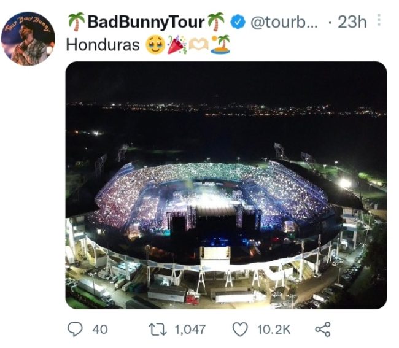Viewport: 399px width, 348px height.
Task: Click the reply speech bubble icon
Action: [74, 330]
